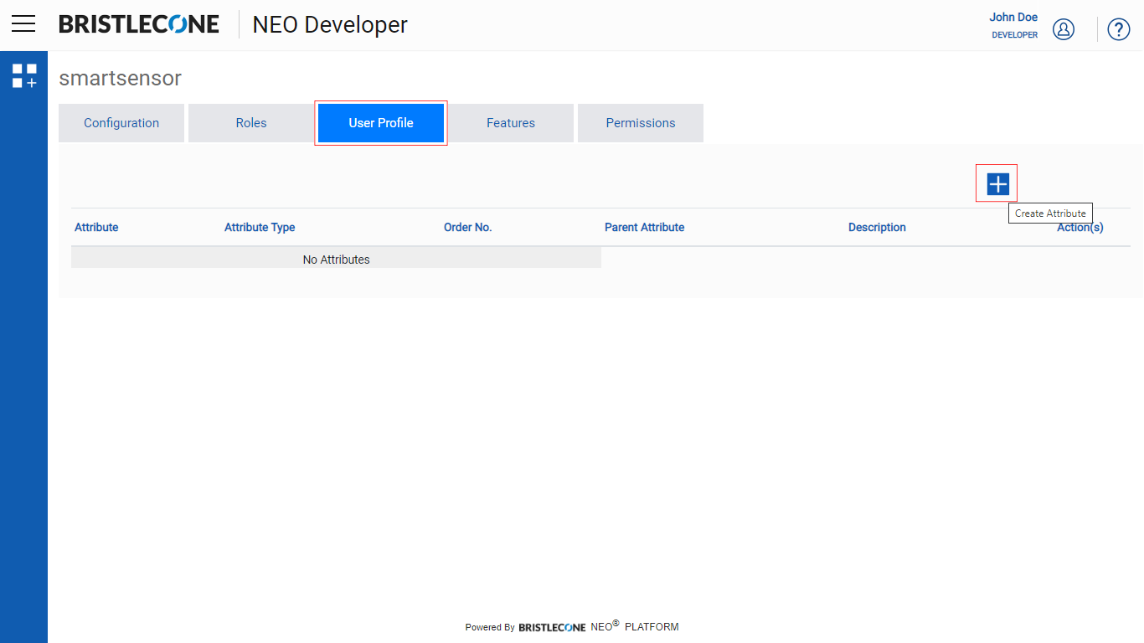Viewport: 1144px width, 643px height.
Task: Click the Bristlecone logo in header
Action: point(139,24)
